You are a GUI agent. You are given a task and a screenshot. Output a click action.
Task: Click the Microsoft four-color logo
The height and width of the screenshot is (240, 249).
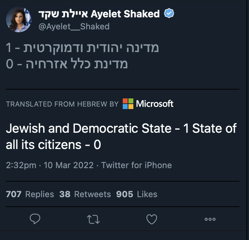pos(128,104)
